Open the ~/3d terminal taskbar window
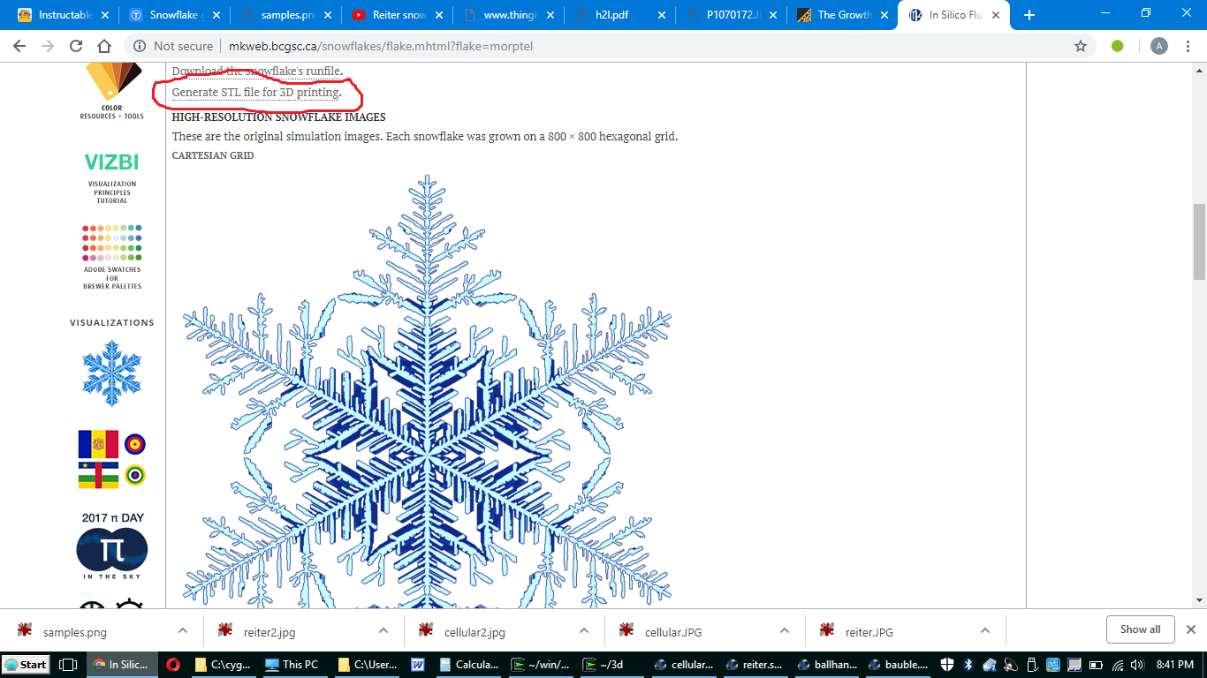Image resolution: width=1207 pixels, height=678 pixels. (613, 665)
